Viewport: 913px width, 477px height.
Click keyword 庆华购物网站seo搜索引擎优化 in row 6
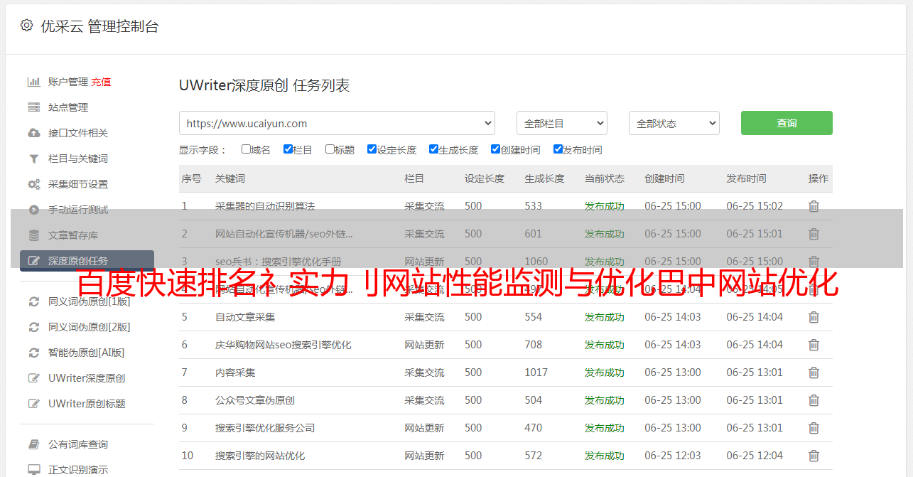(x=283, y=345)
